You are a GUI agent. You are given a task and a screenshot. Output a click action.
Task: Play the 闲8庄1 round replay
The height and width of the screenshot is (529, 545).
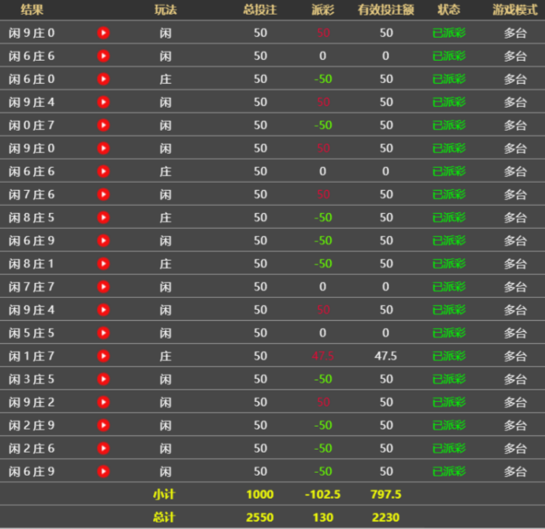click(103, 264)
